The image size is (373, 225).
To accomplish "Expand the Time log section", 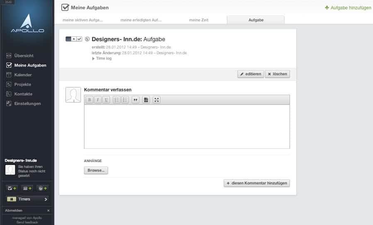I will pyautogui.click(x=102, y=58).
